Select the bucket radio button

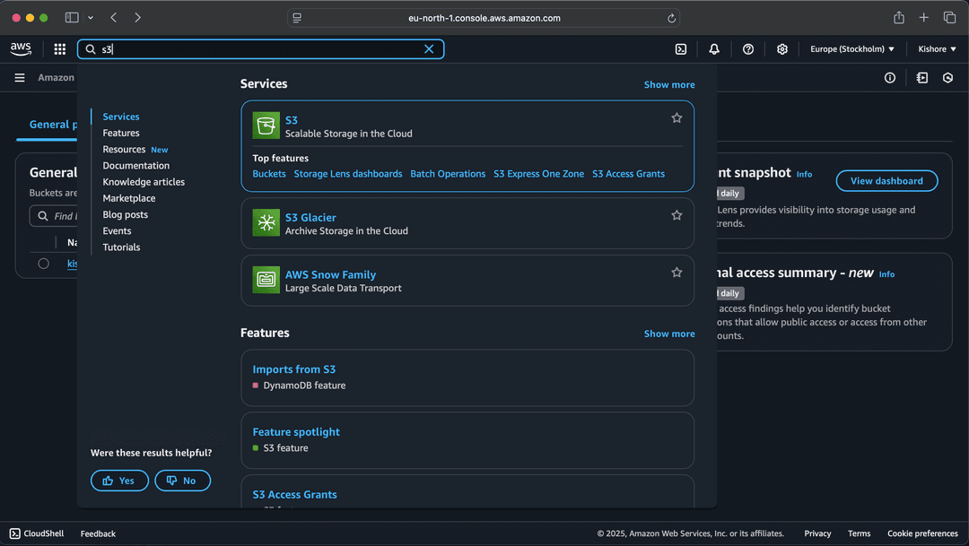43,264
